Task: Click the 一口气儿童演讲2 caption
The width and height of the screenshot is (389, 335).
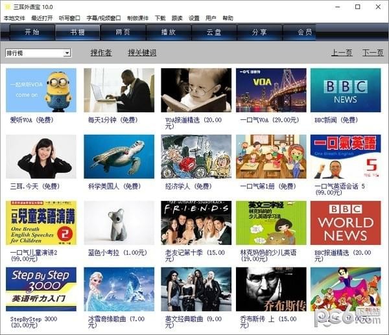Action: point(34,255)
